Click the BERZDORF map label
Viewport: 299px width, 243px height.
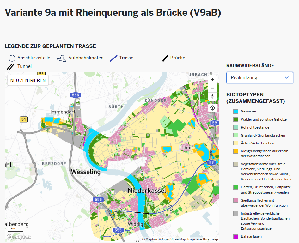(54, 164)
